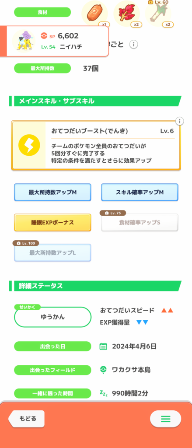Select the gold 睡眠EXPボーナス skill
The width and height of the screenshot is (192, 448).
(52, 223)
